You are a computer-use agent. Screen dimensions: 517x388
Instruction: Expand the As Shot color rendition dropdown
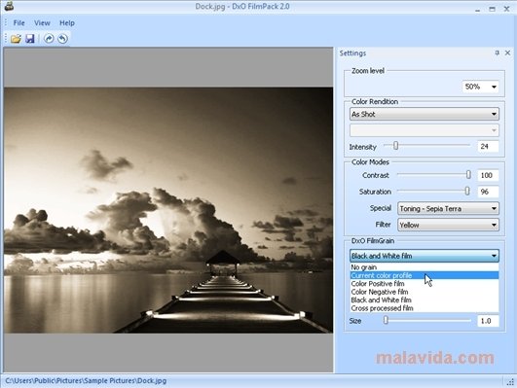425,114
